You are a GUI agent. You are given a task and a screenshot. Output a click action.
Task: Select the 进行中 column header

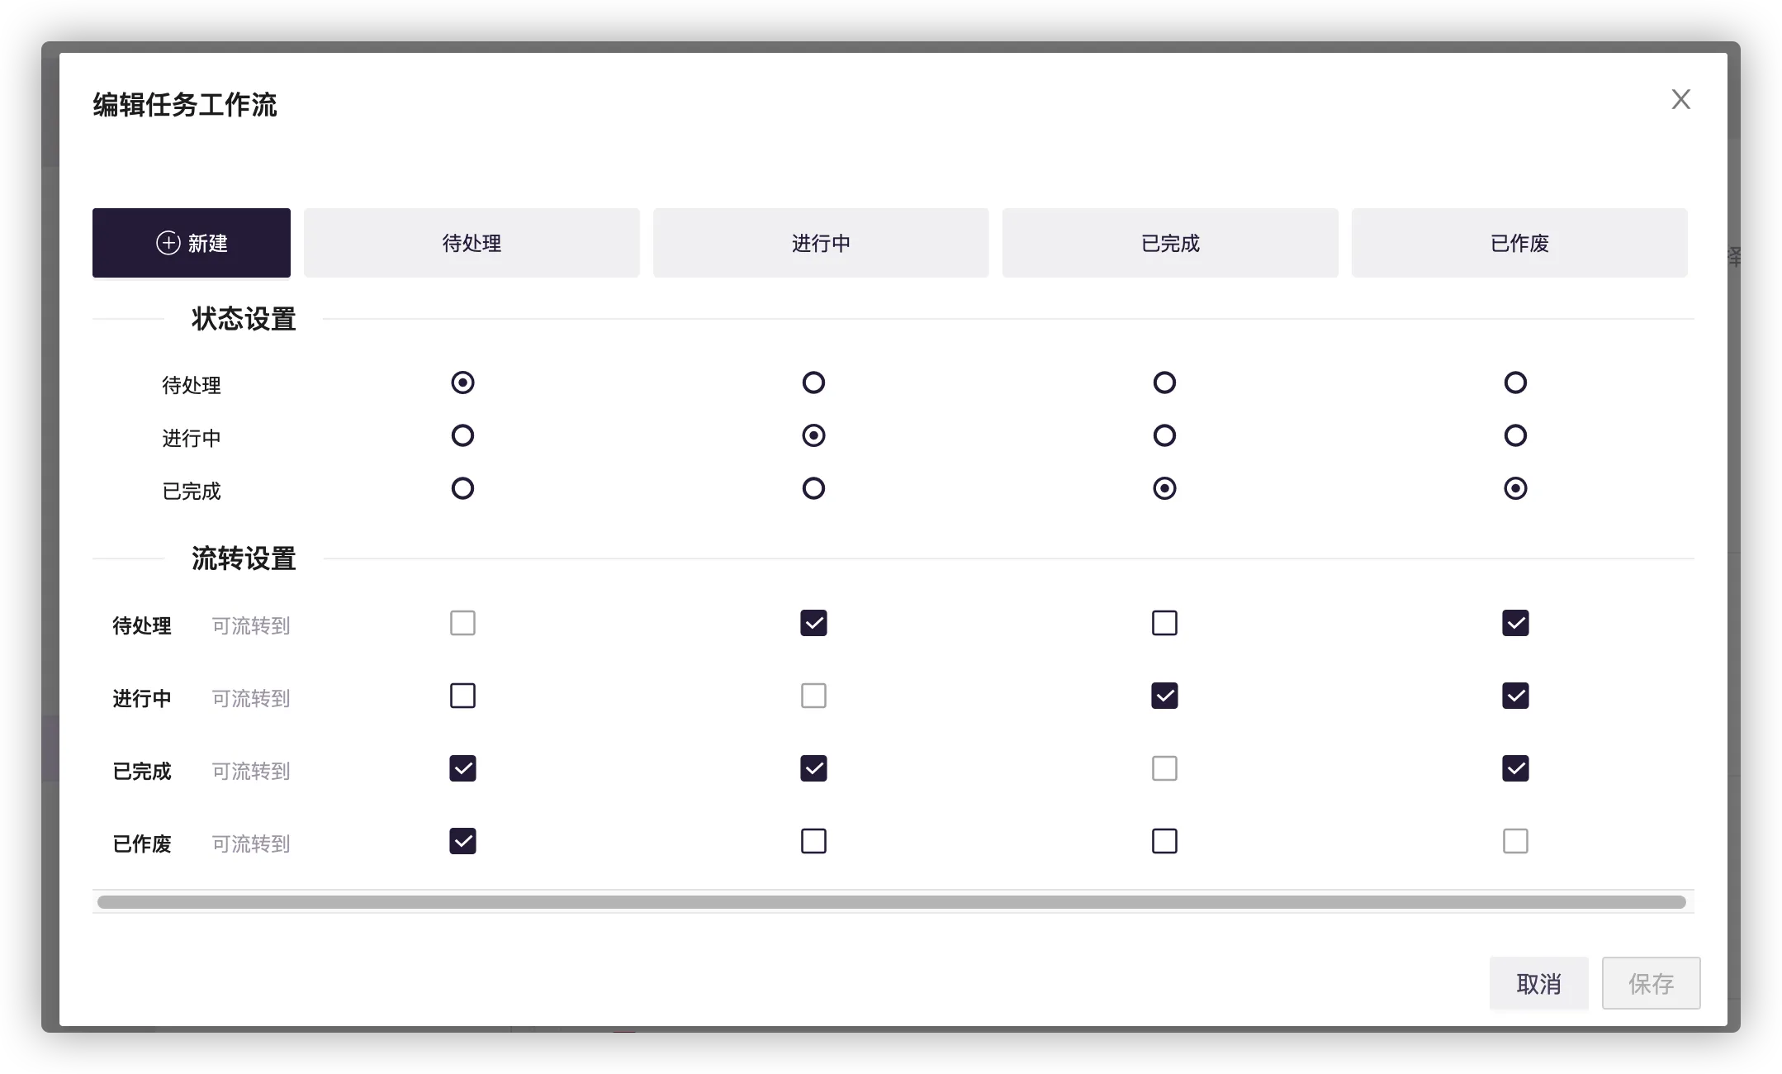(821, 243)
